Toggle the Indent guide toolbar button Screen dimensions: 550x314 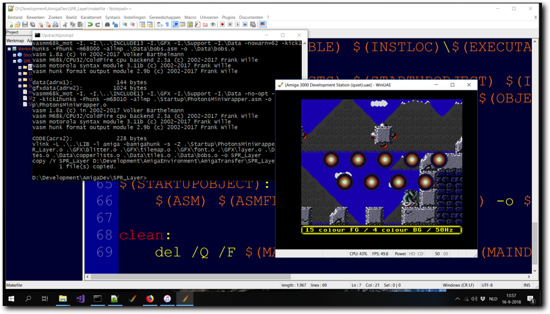(x=175, y=24)
